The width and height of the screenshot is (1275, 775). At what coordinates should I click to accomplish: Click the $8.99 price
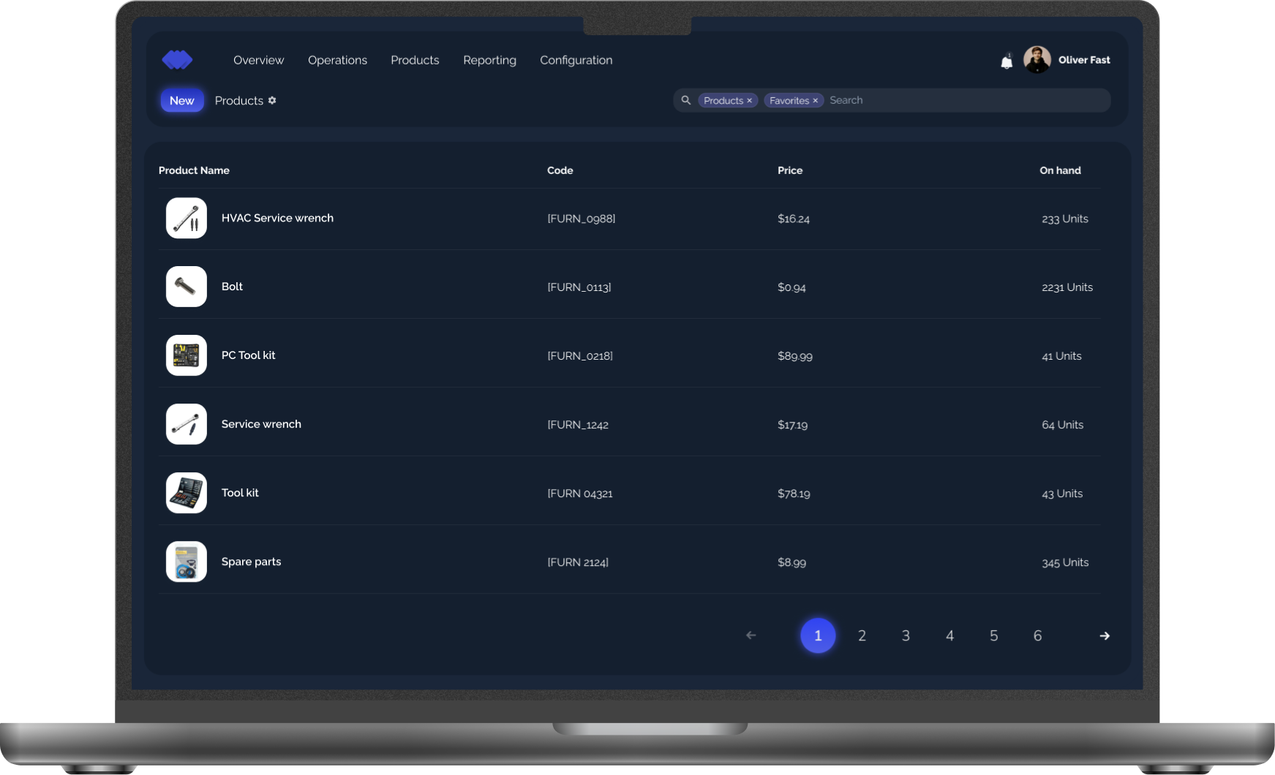click(791, 562)
